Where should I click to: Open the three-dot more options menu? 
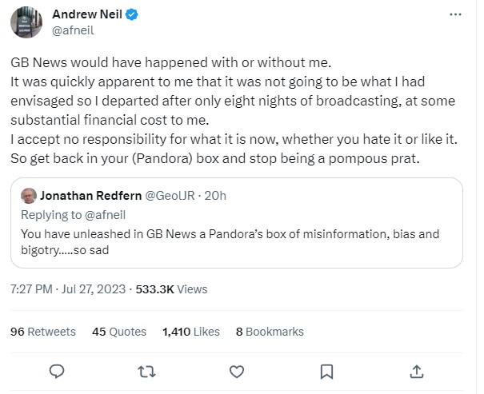(456, 15)
